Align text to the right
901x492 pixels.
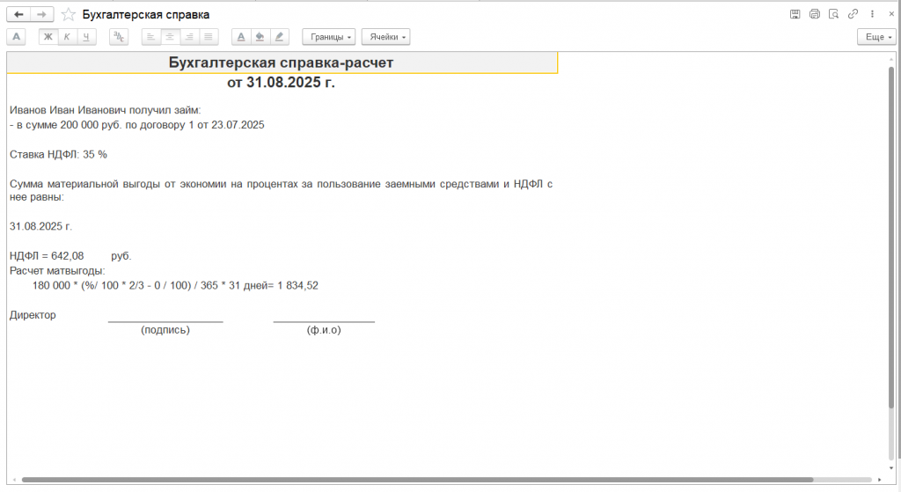[189, 37]
